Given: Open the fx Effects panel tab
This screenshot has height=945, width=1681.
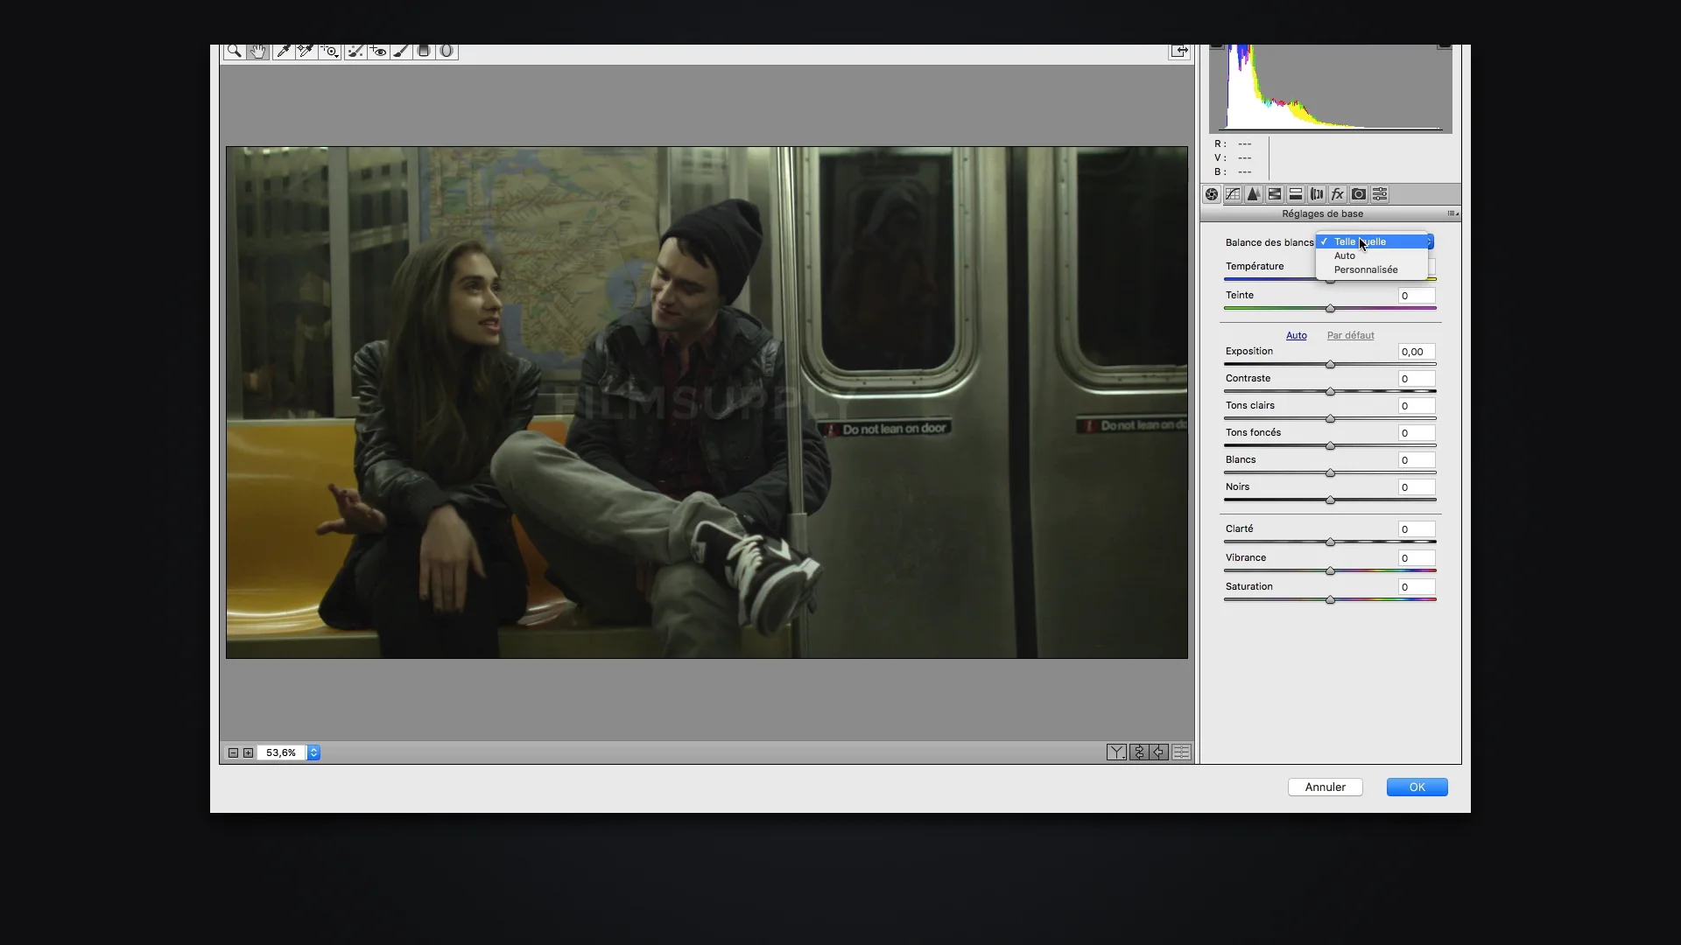Looking at the screenshot, I should click(x=1338, y=194).
